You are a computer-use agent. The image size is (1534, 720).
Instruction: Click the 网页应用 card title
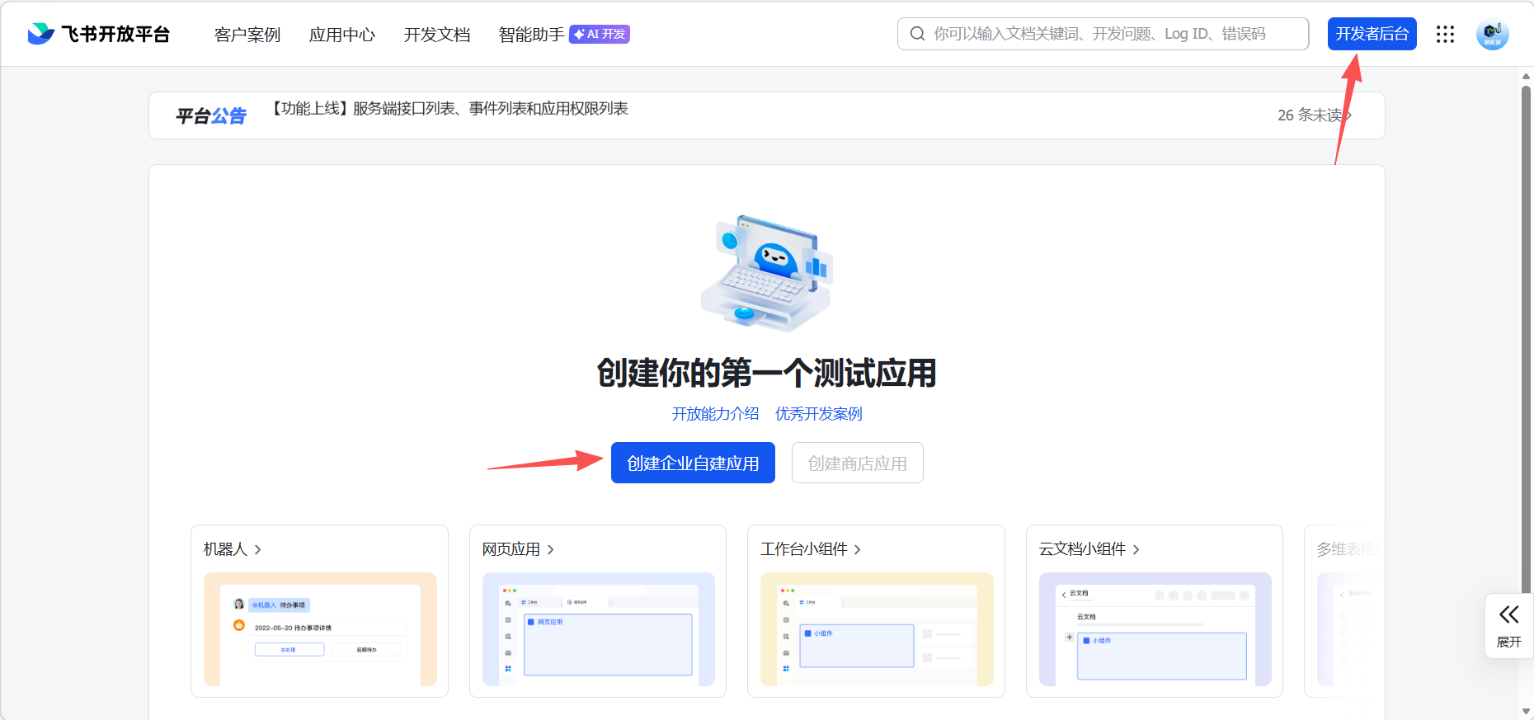(511, 549)
